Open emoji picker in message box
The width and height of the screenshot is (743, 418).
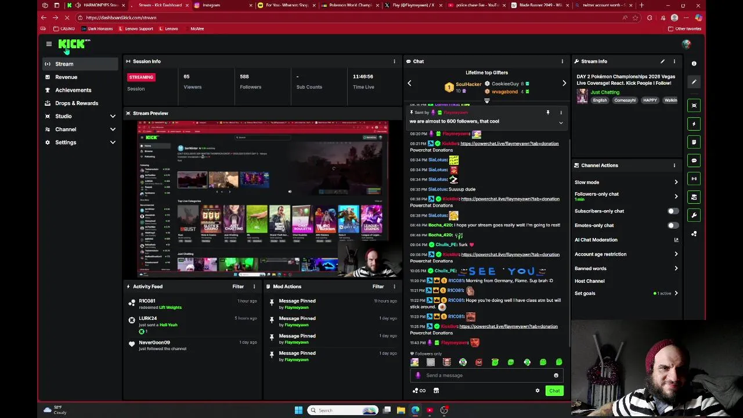click(556, 376)
